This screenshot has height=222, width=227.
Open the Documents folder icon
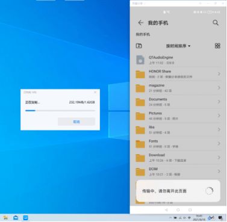[x=140, y=102]
